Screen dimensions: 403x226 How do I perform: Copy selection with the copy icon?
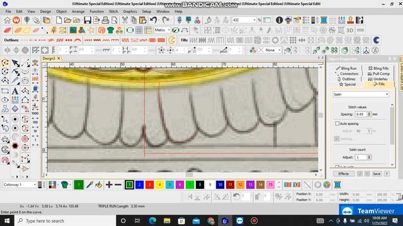(134, 20)
